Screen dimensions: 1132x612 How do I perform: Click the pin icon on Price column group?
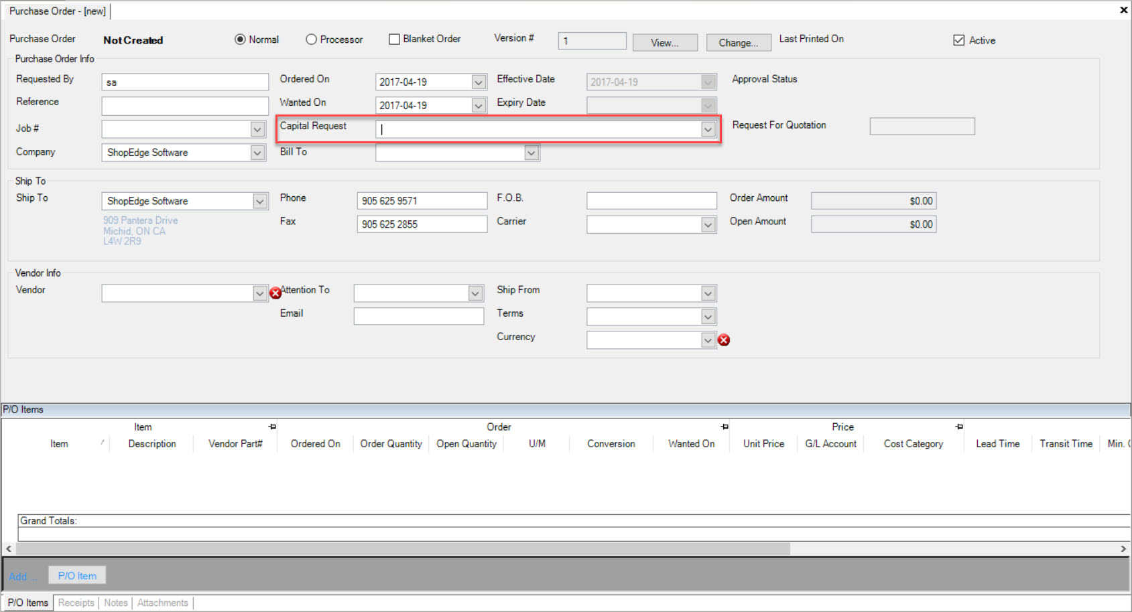click(959, 427)
